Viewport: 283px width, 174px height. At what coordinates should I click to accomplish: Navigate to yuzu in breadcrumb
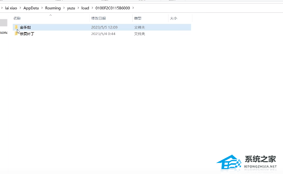[x=71, y=8]
